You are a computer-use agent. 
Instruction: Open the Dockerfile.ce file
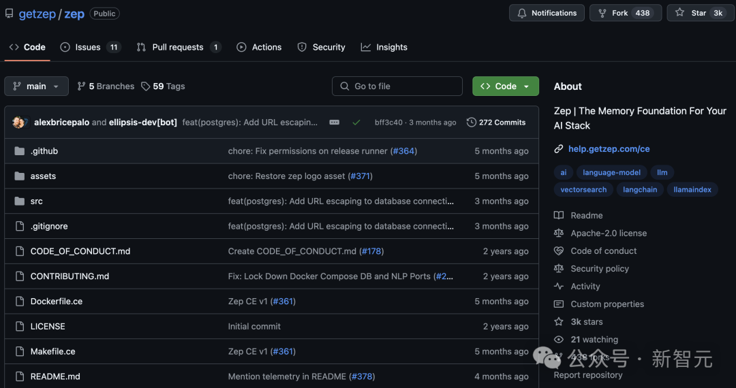pos(57,302)
